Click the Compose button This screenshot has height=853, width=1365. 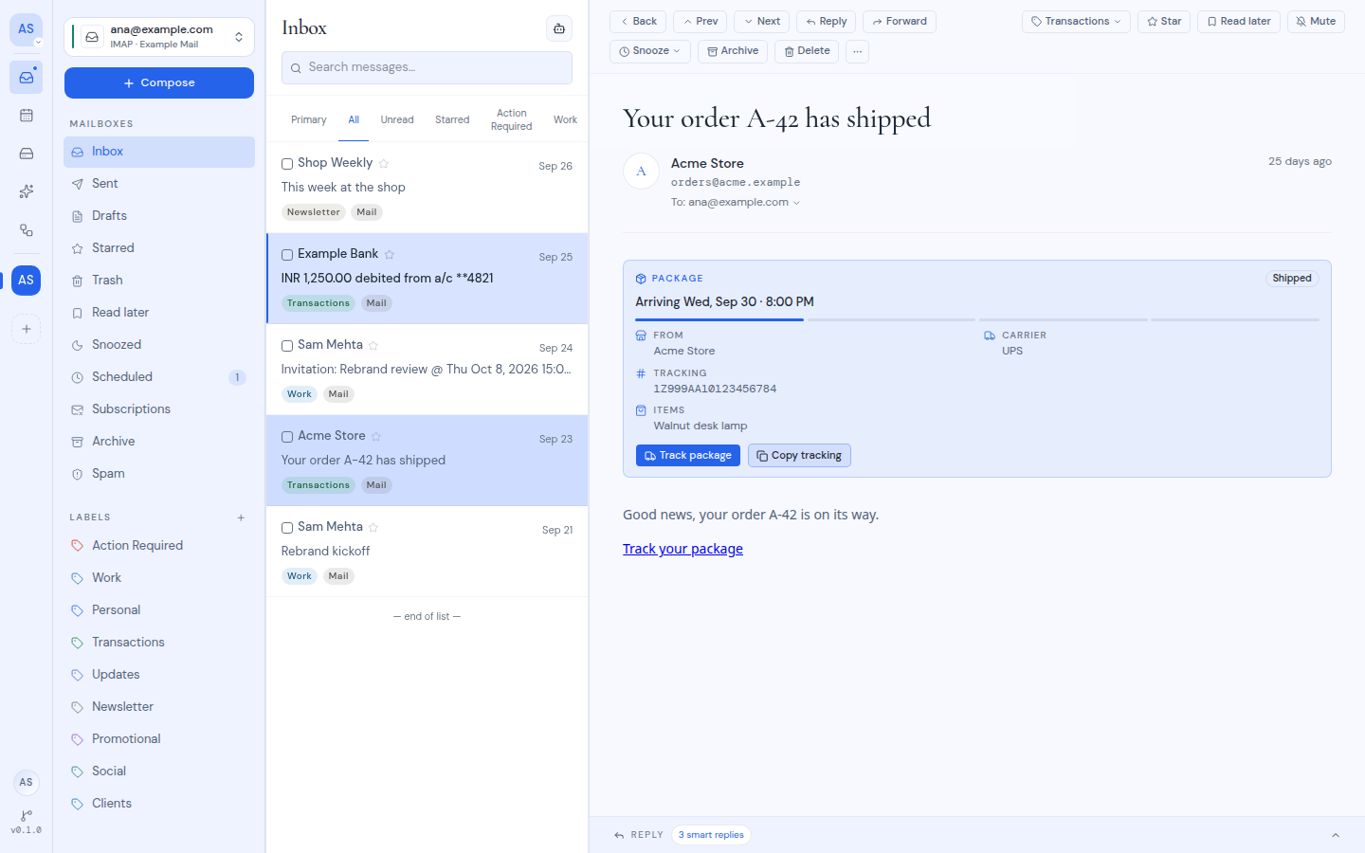[159, 82]
